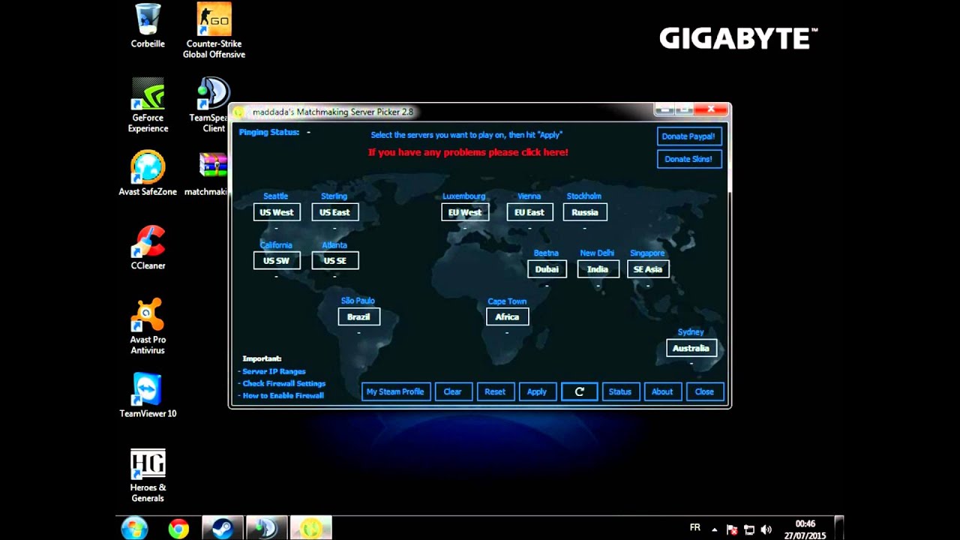Screen dimensions: 960x540
Task: Launch TeamViewer 10 desktop icon
Action: point(148,395)
